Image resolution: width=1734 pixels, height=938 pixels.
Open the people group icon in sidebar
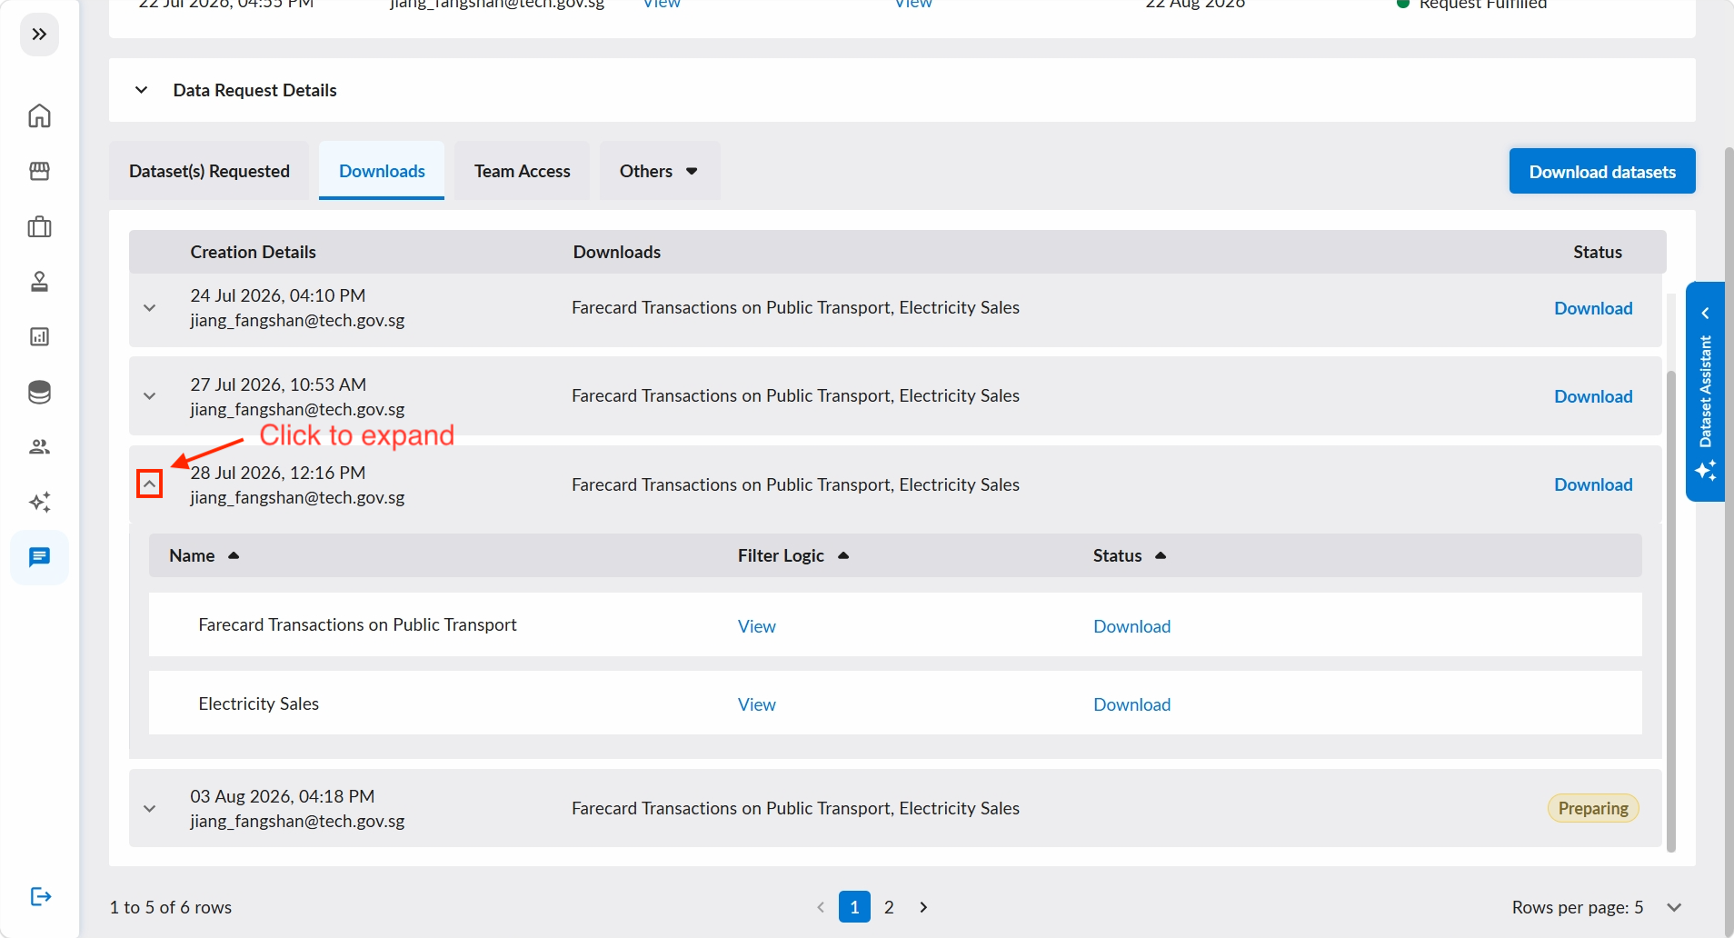tap(39, 446)
